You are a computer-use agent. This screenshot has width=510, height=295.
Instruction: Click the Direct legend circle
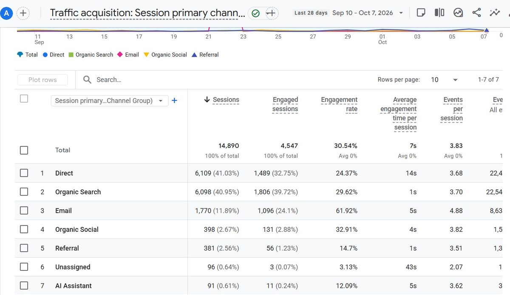coord(45,55)
